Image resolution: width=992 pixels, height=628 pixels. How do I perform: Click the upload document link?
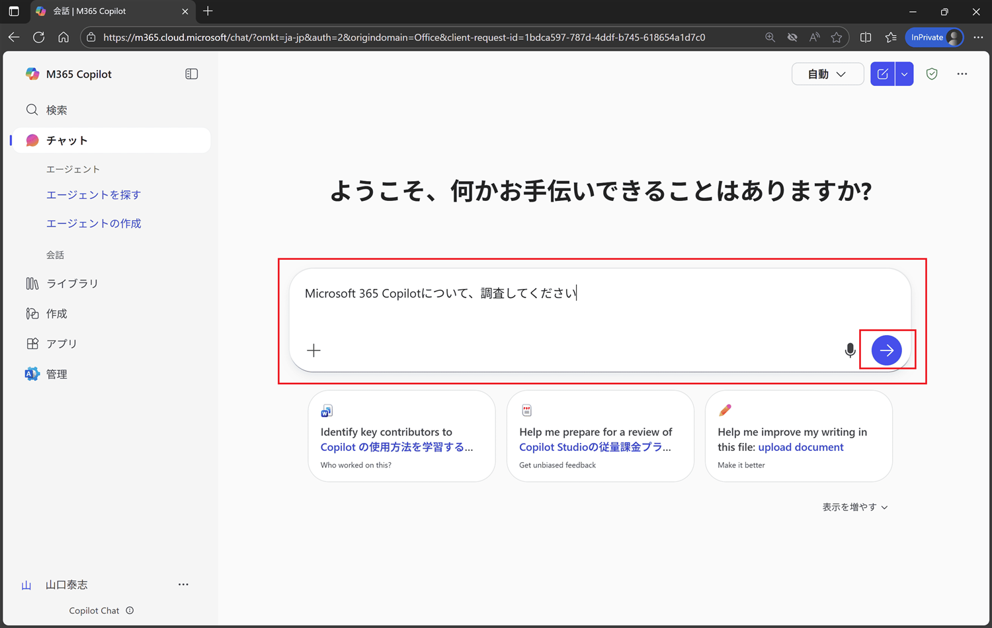(x=800, y=448)
